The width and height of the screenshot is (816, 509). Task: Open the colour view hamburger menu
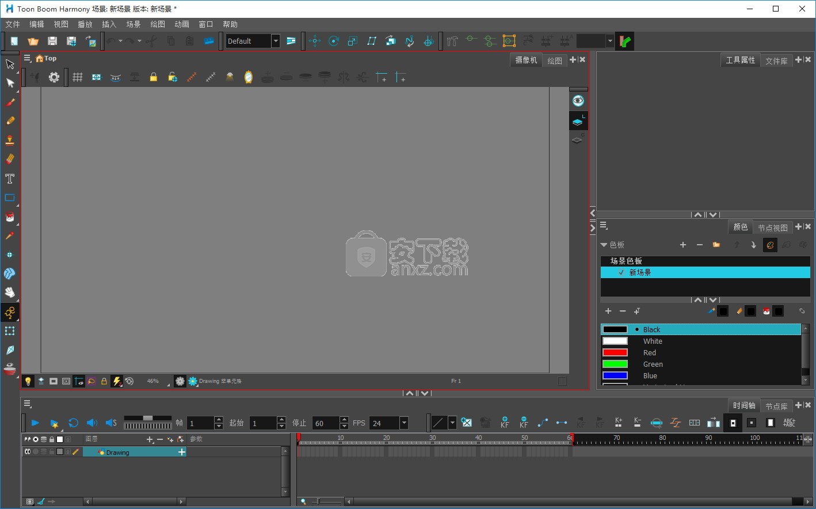[604, 226]
